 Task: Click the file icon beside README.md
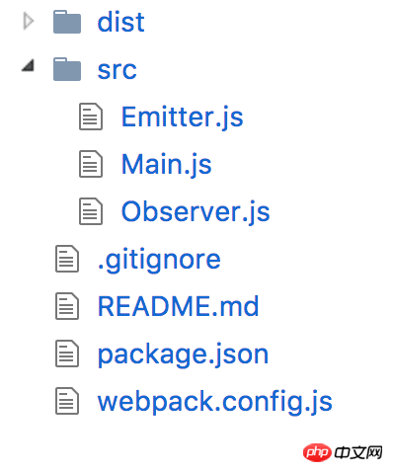(x=67, y=306)
